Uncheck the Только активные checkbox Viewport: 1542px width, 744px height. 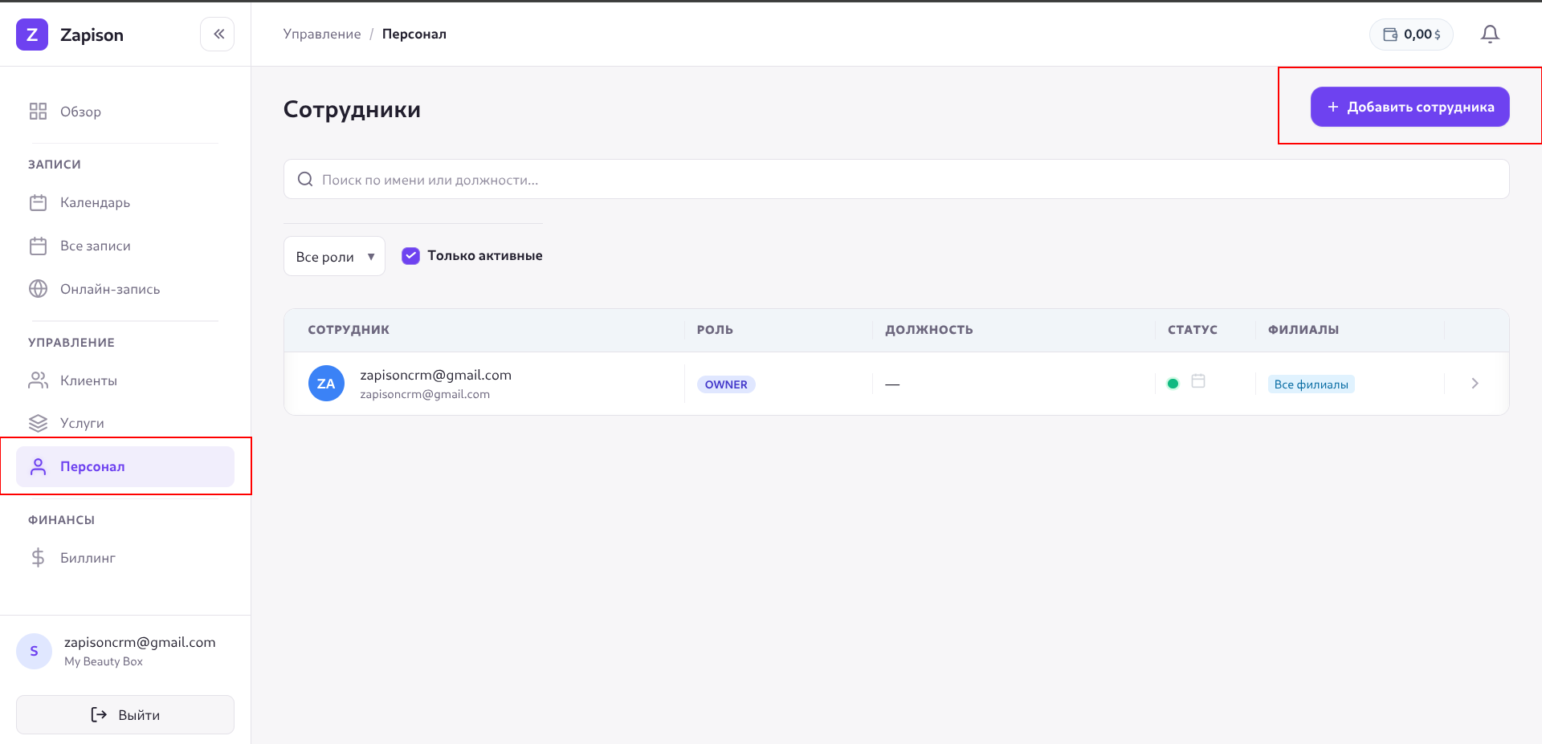point(410,256)
